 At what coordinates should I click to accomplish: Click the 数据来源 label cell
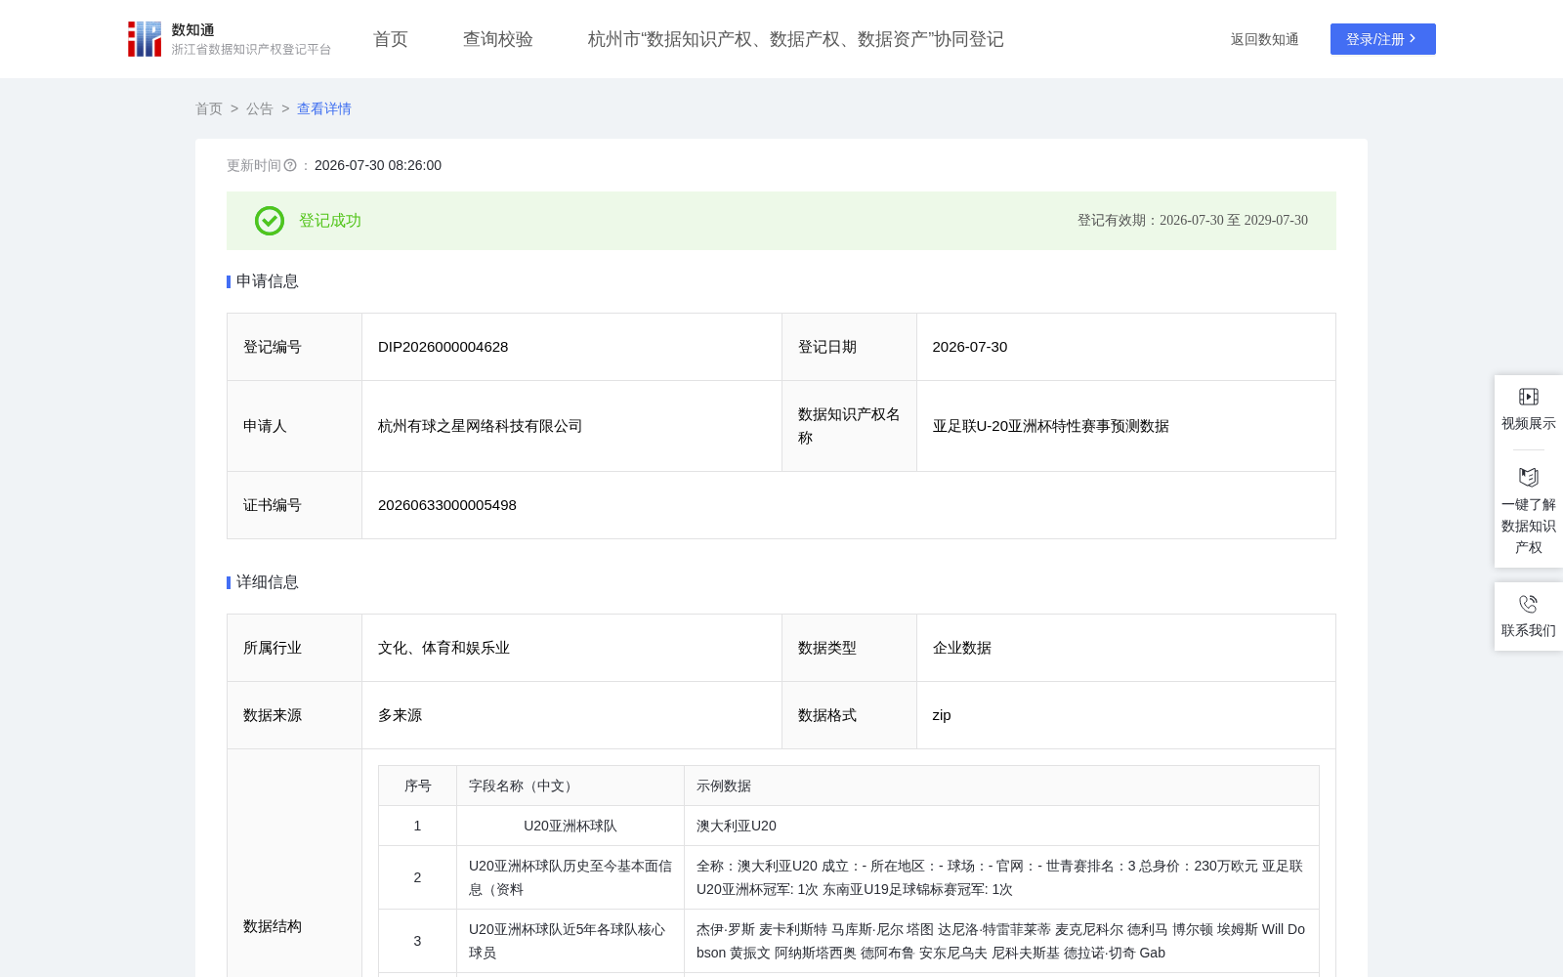[295, 715]
